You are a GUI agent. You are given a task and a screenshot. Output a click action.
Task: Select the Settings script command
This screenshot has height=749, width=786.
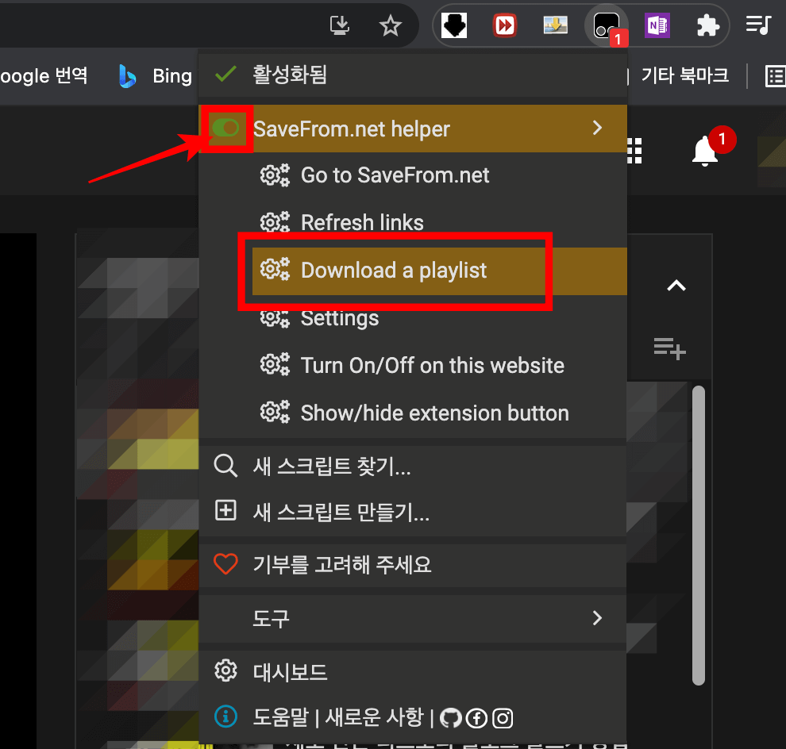(339, 318)
